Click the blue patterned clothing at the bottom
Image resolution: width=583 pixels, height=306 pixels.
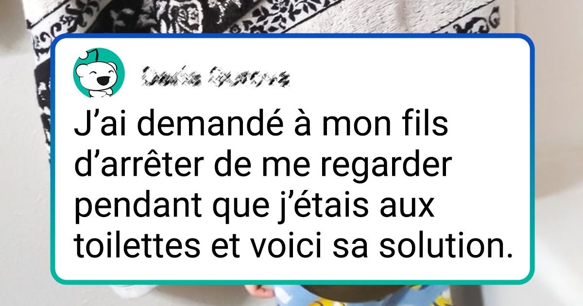311,297
